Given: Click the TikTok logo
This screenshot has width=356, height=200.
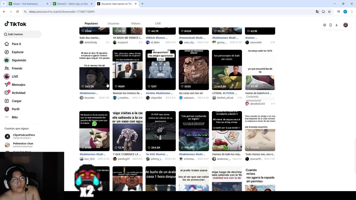Looking at the screenshot, I should point(15,24).
